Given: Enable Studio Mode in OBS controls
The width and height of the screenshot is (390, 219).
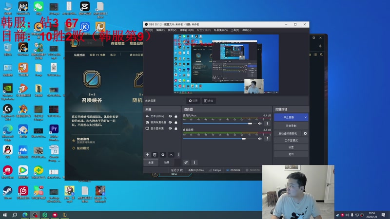Looking at the screenshot, I should pos(291,141).
